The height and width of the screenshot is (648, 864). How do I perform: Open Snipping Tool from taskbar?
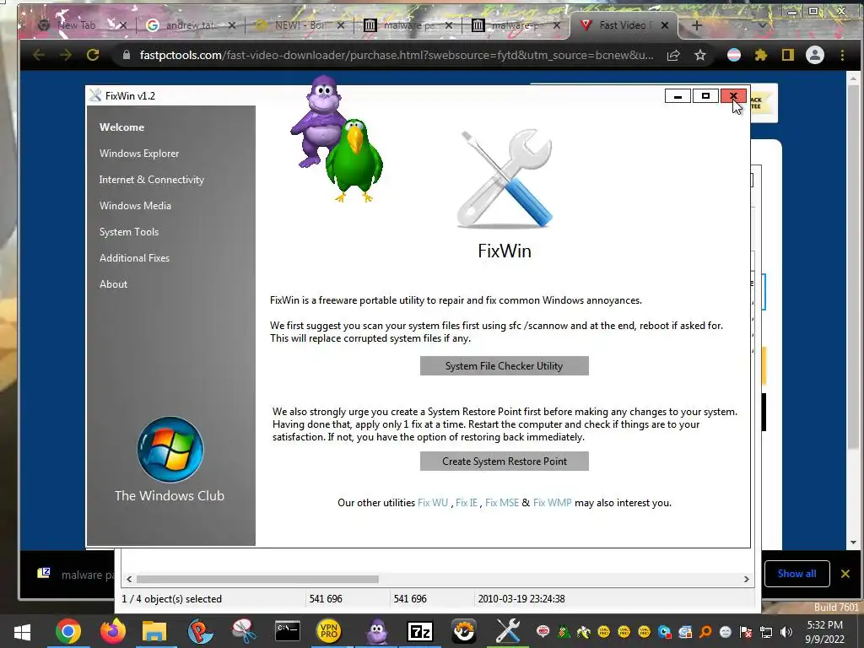point(243,631)
